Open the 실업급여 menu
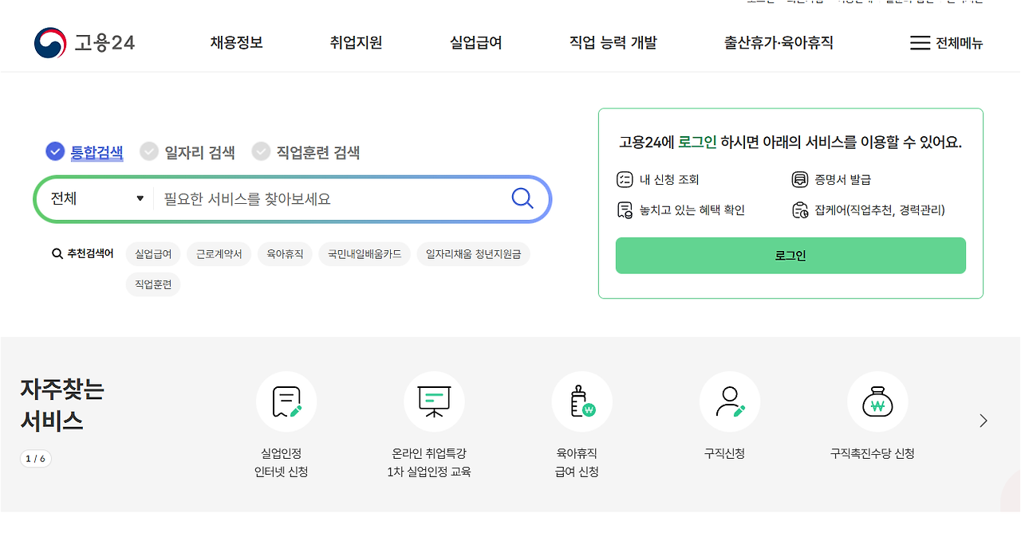Screen dimensions: 1021x556 (x=475, y=43)
